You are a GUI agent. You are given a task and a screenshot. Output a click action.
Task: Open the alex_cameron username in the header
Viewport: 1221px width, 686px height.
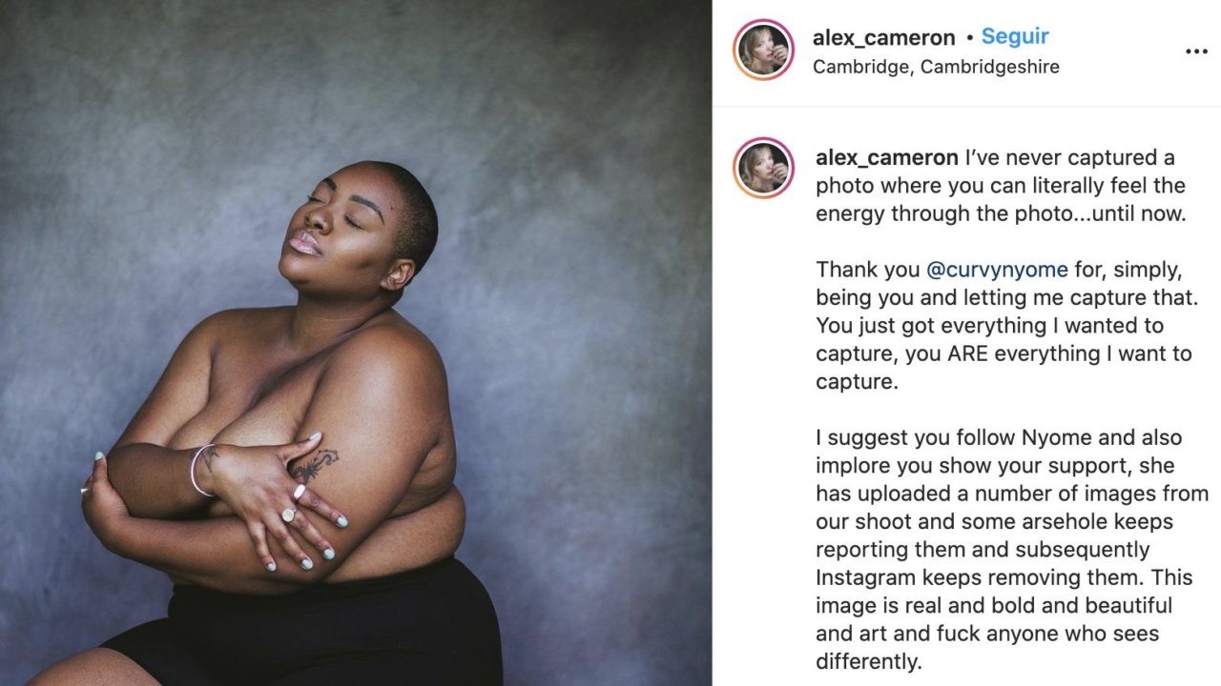[883, 37]
